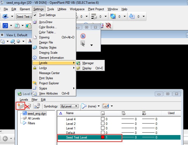
Task: Click the Element Selection red square icon
Action: [x=83, y=36]
